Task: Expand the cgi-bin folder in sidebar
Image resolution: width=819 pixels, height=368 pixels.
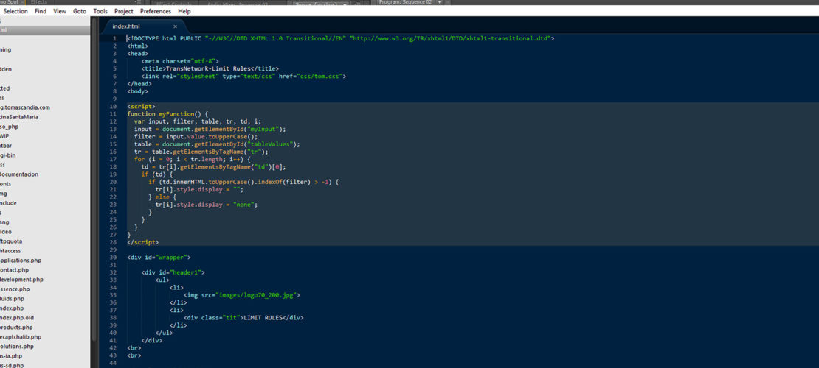Action: click(x=7, y=155)
